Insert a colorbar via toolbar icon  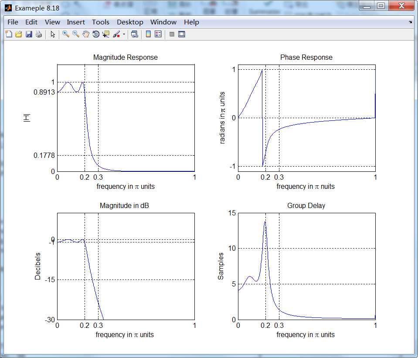coord(148,34)
